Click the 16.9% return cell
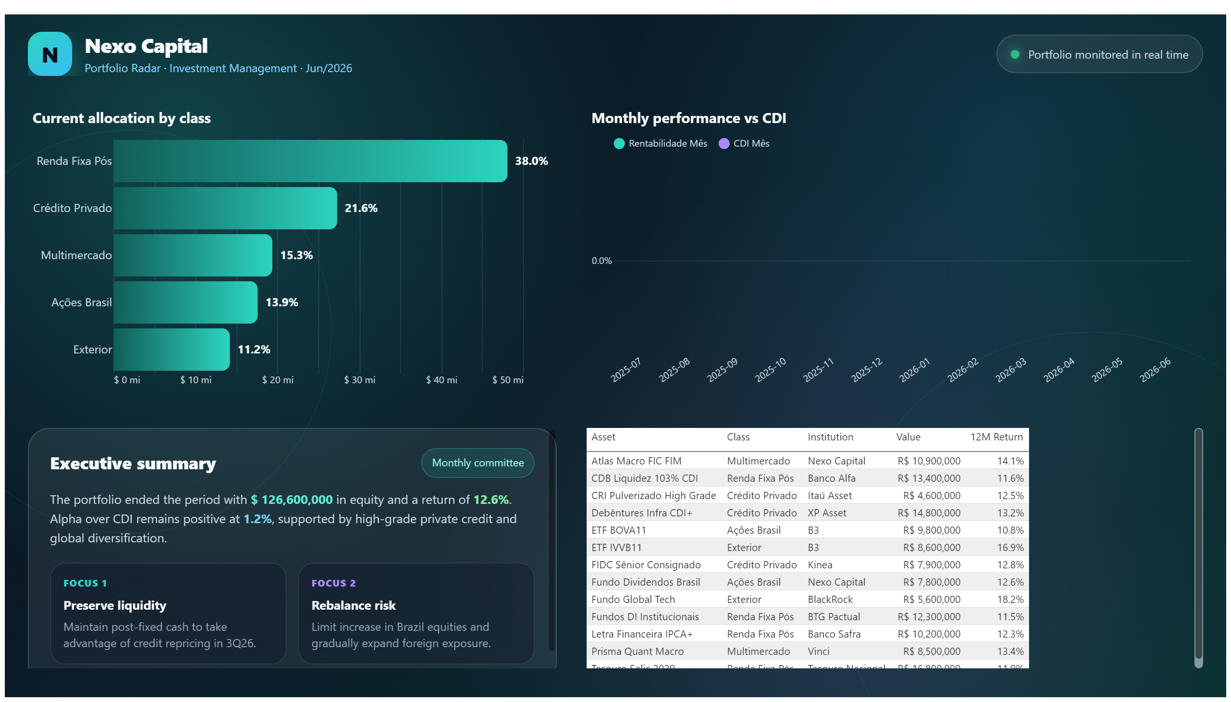The height and width of the screenshot is (702, 1231). [x=1010, y=548]
